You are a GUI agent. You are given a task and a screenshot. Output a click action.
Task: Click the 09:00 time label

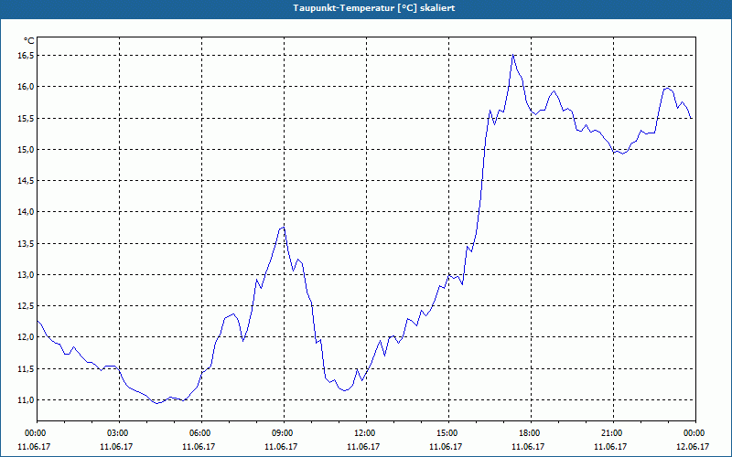(284, 433)
